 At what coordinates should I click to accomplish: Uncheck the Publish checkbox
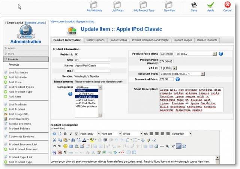pyautogui.click(x=76, y=54)
